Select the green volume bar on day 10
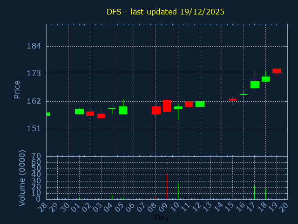Image resolution: width=298 pixels, height=224 pixels. click(x=178, y=190)
